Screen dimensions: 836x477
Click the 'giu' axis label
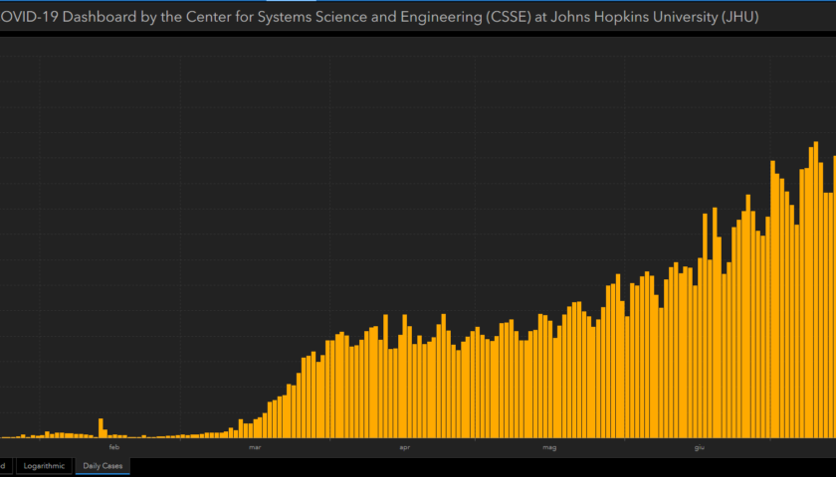[x=699, y=448]
